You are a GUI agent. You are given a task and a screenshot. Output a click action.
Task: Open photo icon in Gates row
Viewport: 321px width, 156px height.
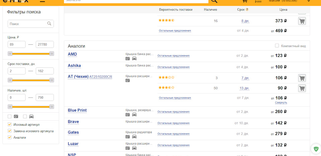tap(127, 137)
